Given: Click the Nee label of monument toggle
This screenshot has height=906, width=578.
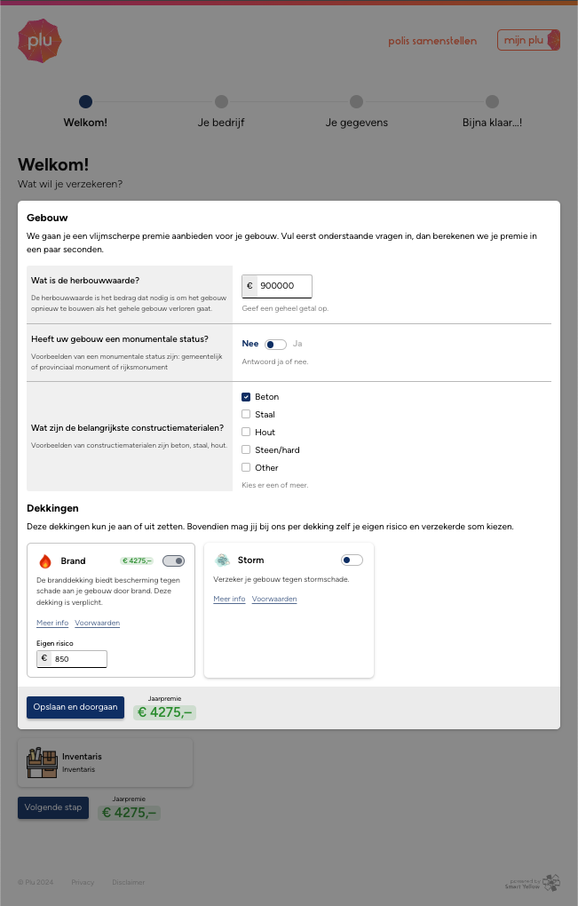Looking at the screenshot, I should (x=250, y=344).
